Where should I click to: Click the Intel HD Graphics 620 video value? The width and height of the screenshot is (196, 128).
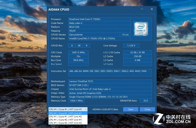[110, 93]
